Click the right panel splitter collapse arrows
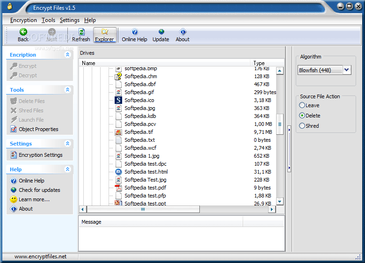 (x=289, y=148)
